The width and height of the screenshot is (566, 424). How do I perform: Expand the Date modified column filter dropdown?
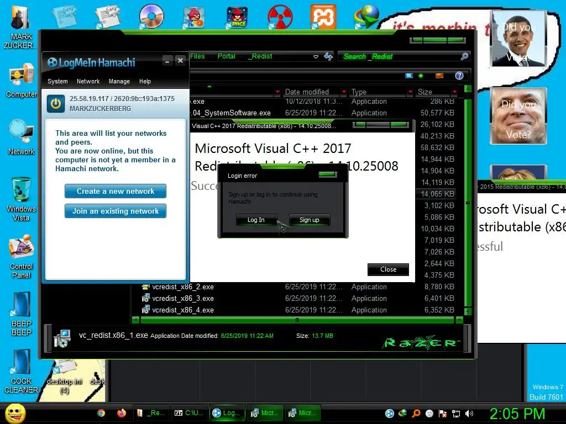click(344, 92)
